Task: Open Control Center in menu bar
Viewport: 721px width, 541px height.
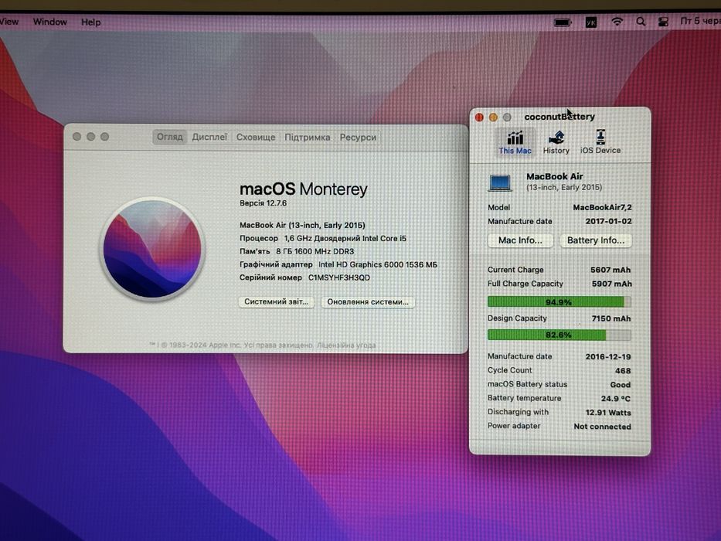Action: coord(663,22)
